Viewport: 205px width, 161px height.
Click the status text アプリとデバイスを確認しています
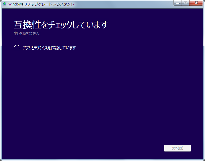tap(49, 48)
